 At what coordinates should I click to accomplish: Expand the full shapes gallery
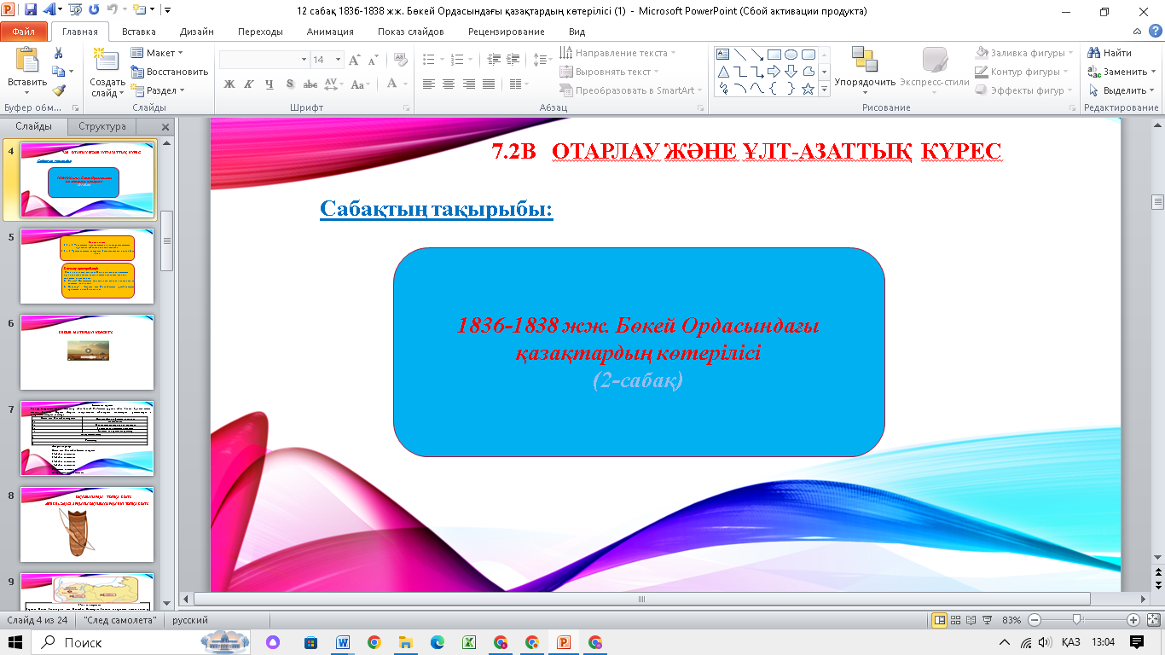click(825, 89)
